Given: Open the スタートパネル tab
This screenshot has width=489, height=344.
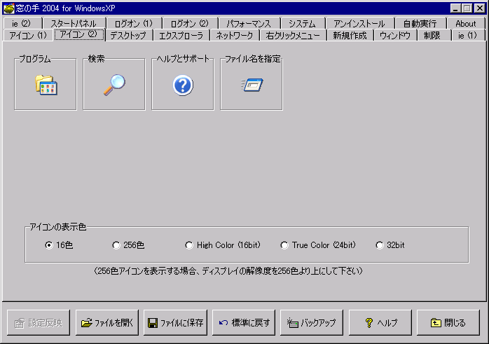Looking at the screenshot, I should (74, 24).
